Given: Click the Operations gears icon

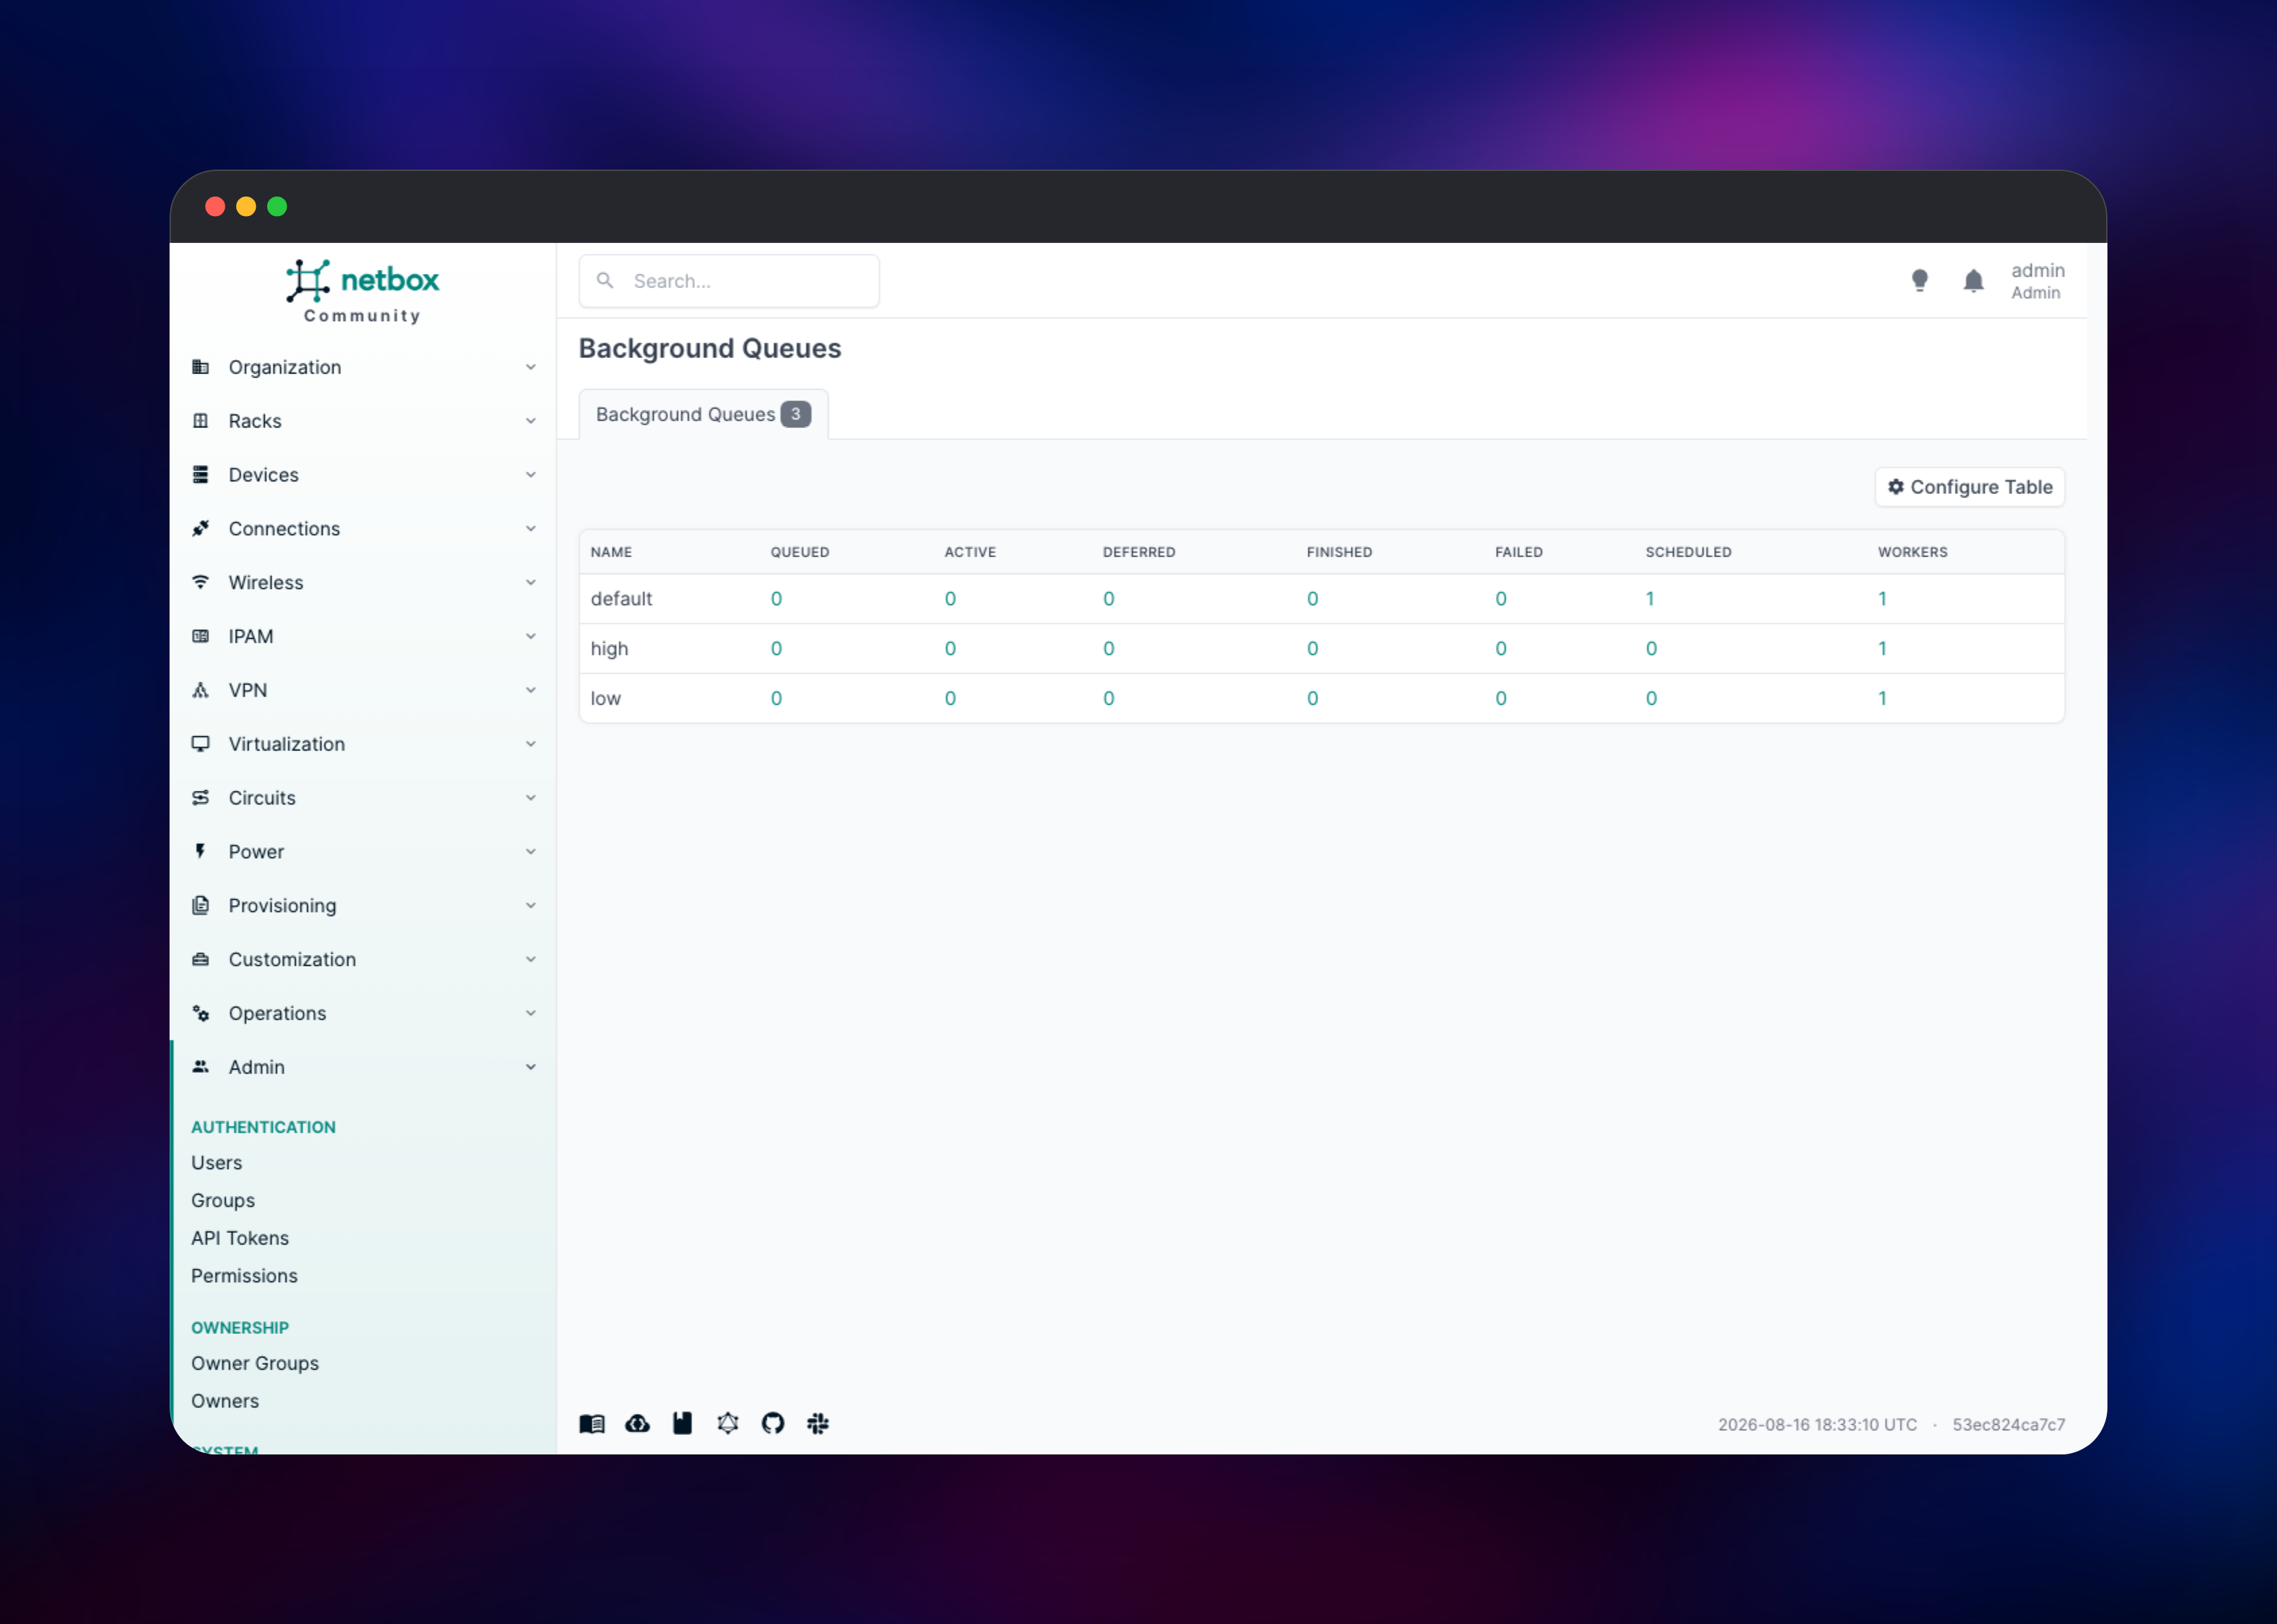Looking at the screenshot, I should click(x=201, y=1013).
